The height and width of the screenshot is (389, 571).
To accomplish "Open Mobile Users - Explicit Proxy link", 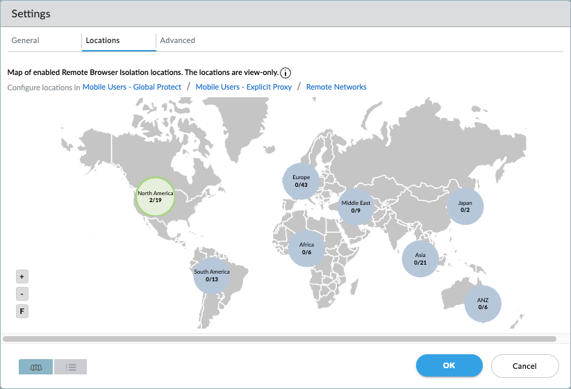I will click(242, 87).
